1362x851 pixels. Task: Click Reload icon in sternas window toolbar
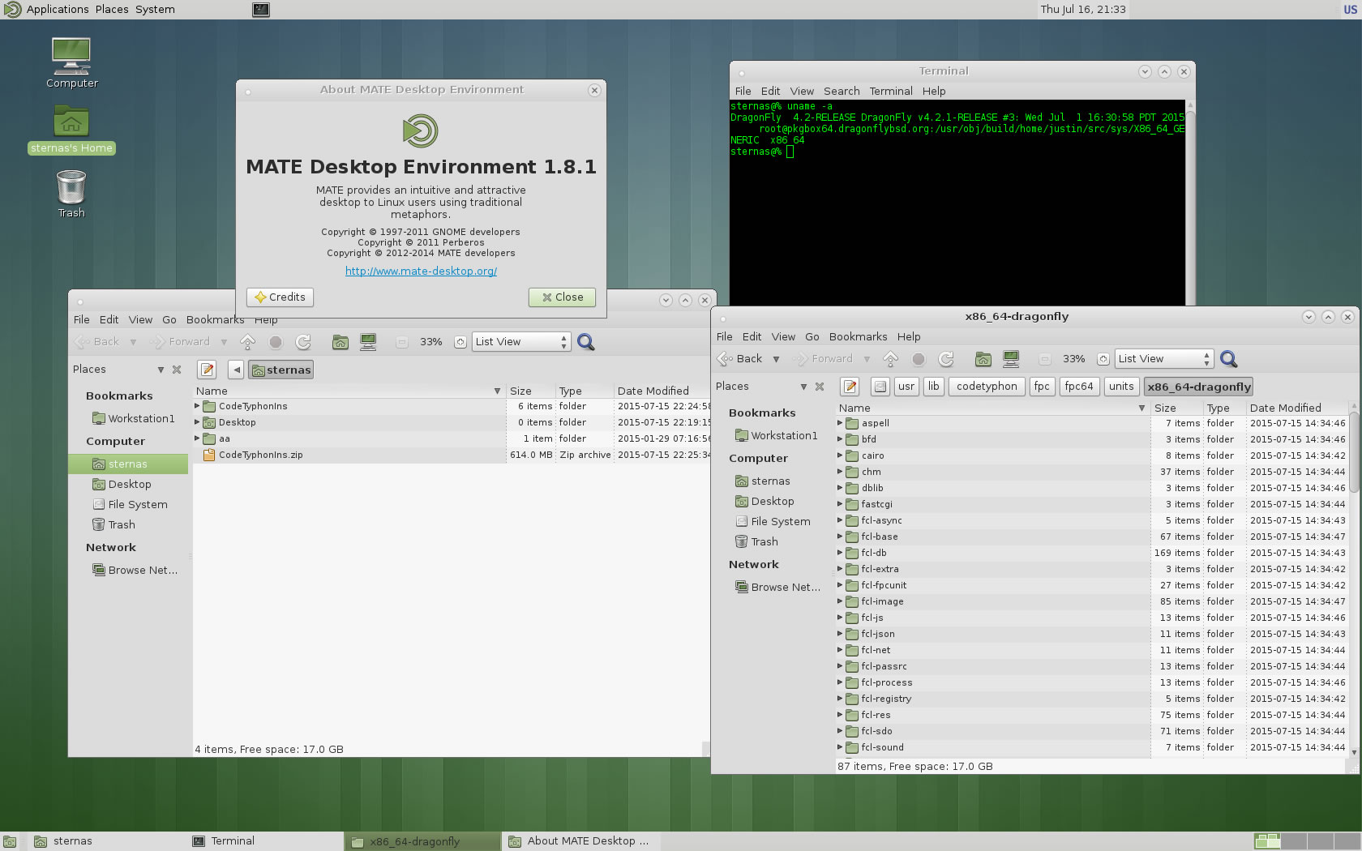[x=303, y=342]
